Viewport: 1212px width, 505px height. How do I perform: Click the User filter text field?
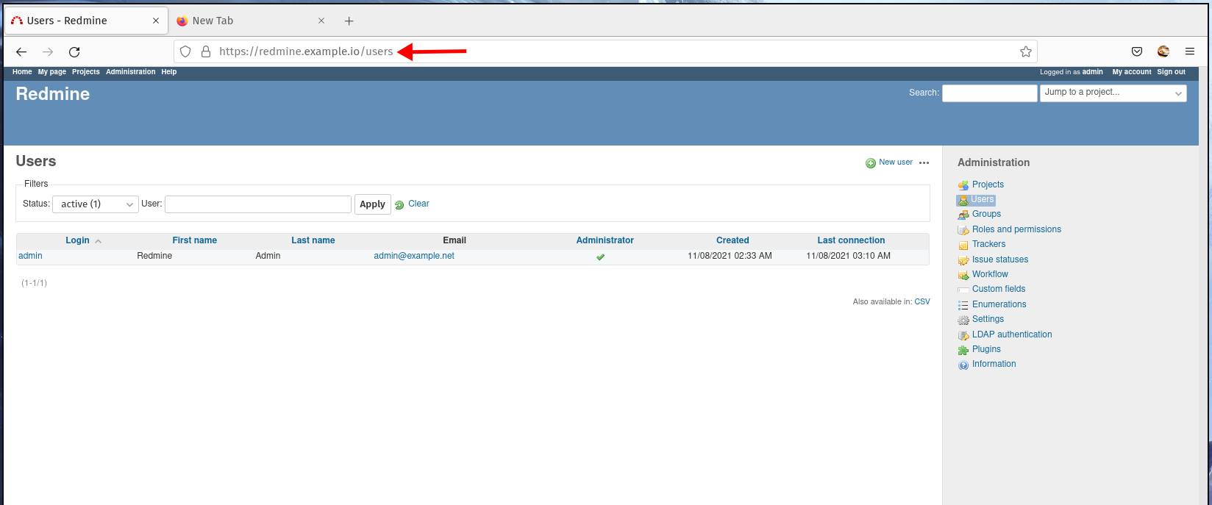(x=258, y=204)
